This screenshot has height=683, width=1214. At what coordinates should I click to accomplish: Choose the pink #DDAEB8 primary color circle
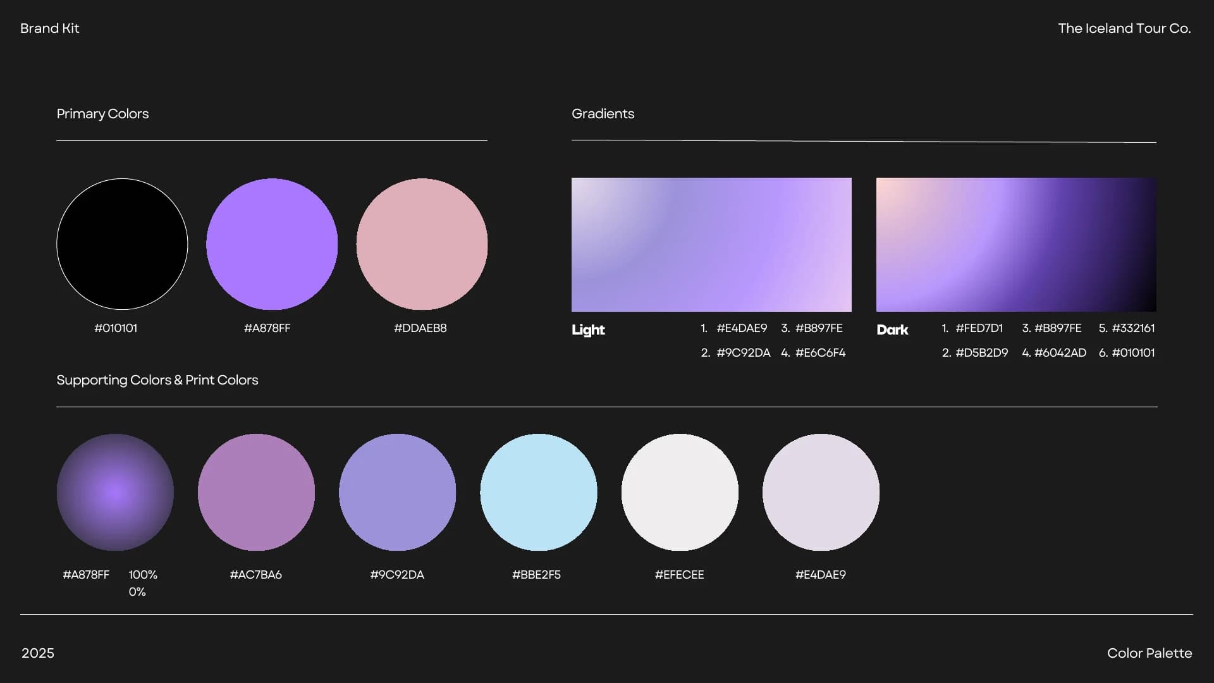pyautogui.click(x=422, y=244)
